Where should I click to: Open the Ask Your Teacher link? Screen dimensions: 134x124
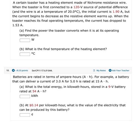[x=121, y=70]
